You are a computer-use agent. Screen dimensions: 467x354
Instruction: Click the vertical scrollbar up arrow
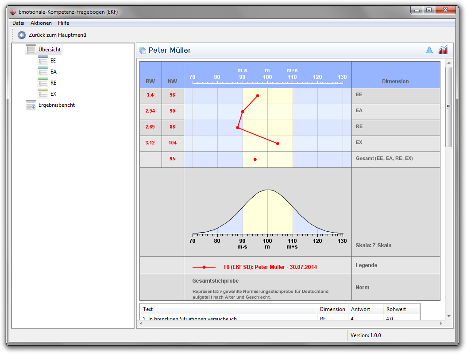(x=449, y=63)
